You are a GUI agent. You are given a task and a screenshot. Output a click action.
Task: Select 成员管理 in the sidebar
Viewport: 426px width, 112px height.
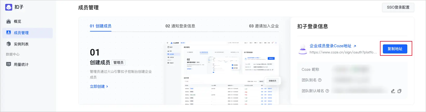[x=28, y=33]
